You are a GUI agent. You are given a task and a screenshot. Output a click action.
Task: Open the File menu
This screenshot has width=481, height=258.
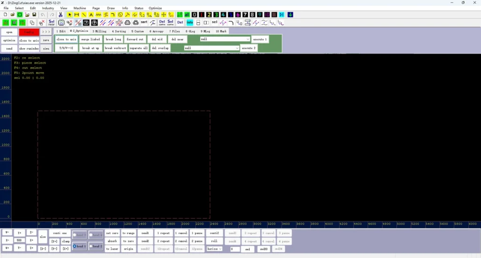point(6,8)
